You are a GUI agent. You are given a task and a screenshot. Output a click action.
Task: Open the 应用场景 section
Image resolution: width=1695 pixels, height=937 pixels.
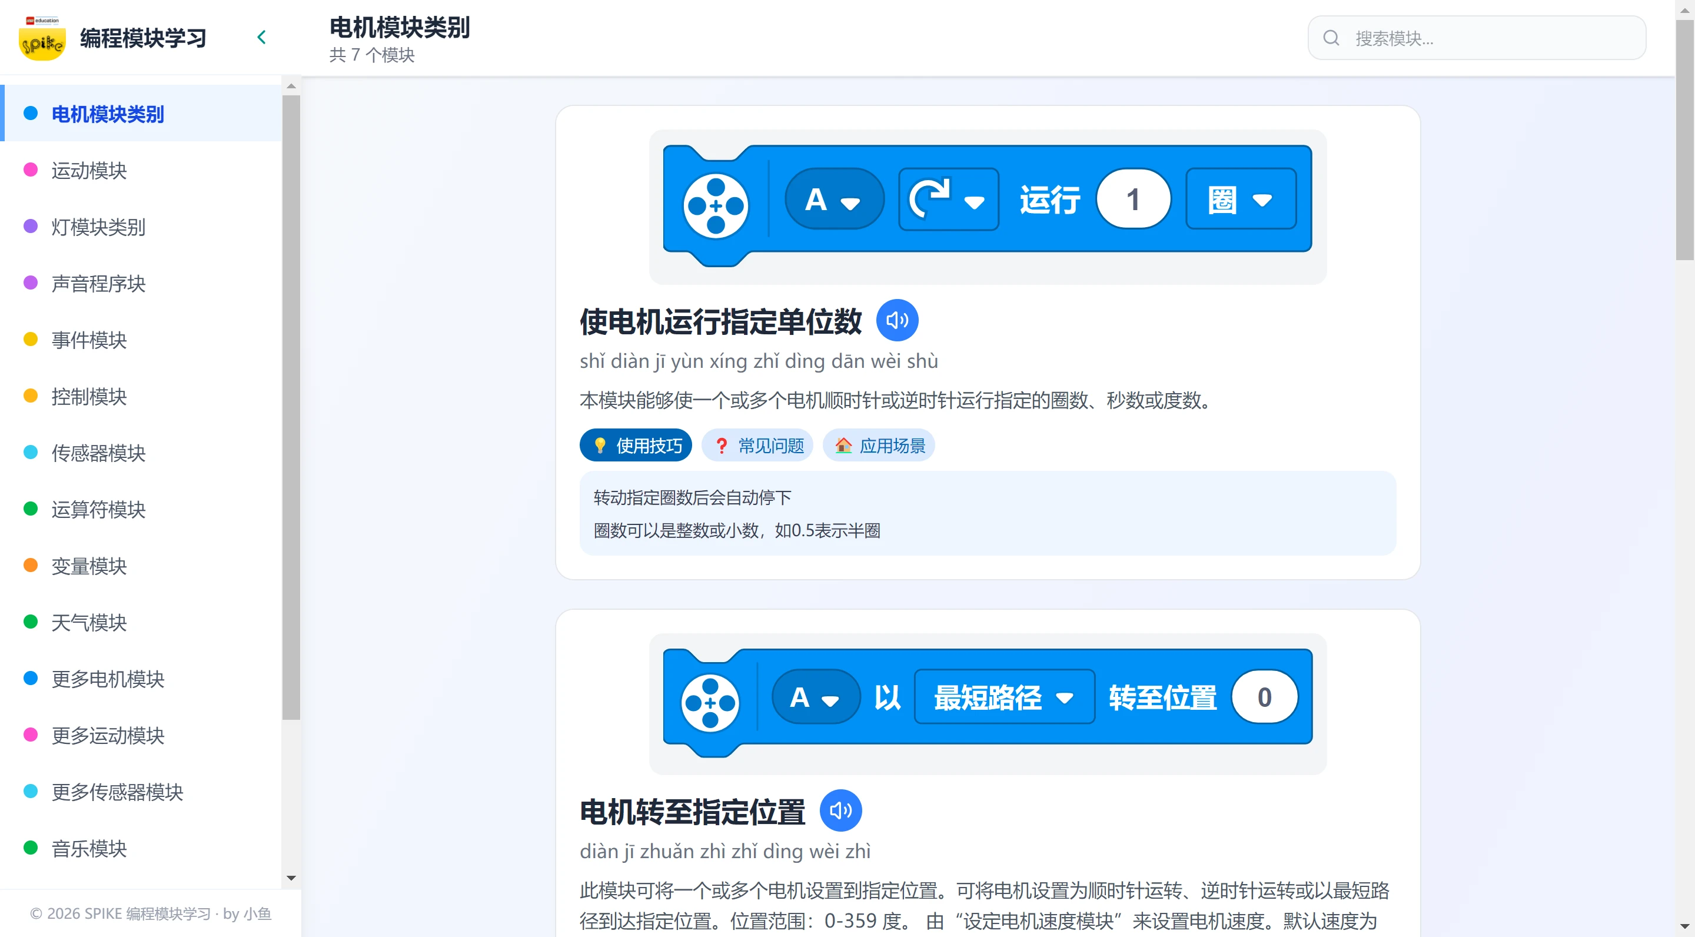pos(879,446)
